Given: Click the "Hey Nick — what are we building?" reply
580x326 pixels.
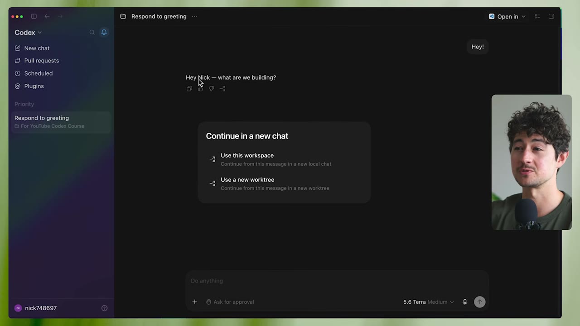Looking at the screenshot, I should pos(231,77).
